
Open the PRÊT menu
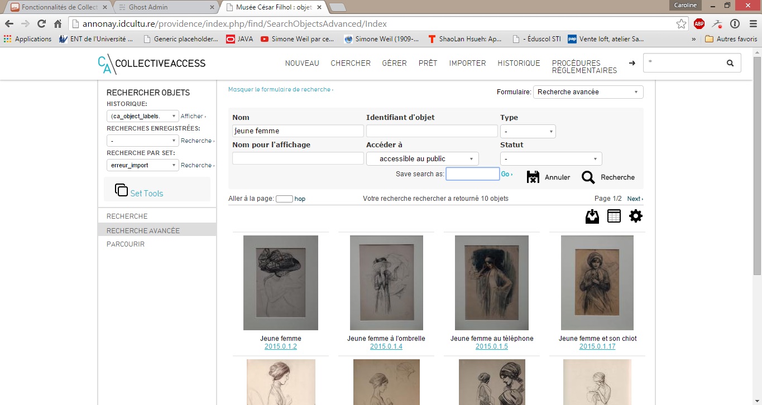[428, 63]
